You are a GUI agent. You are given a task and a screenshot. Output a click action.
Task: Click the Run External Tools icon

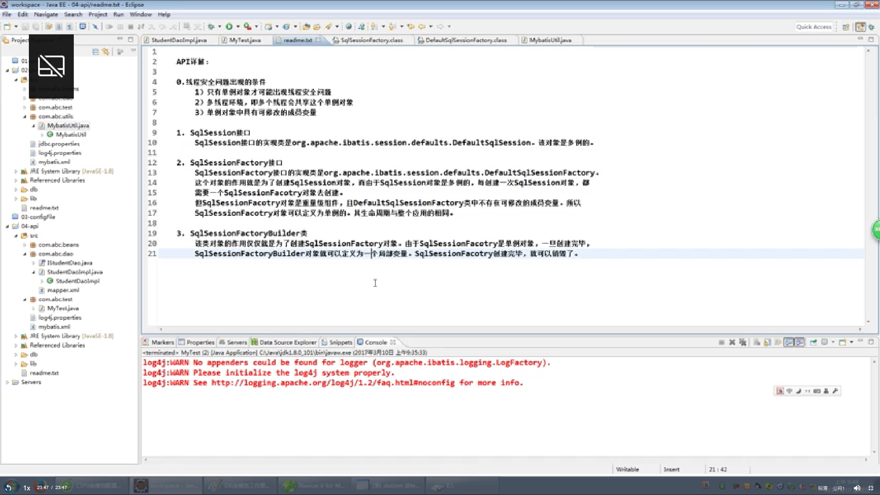pos(247,27)
